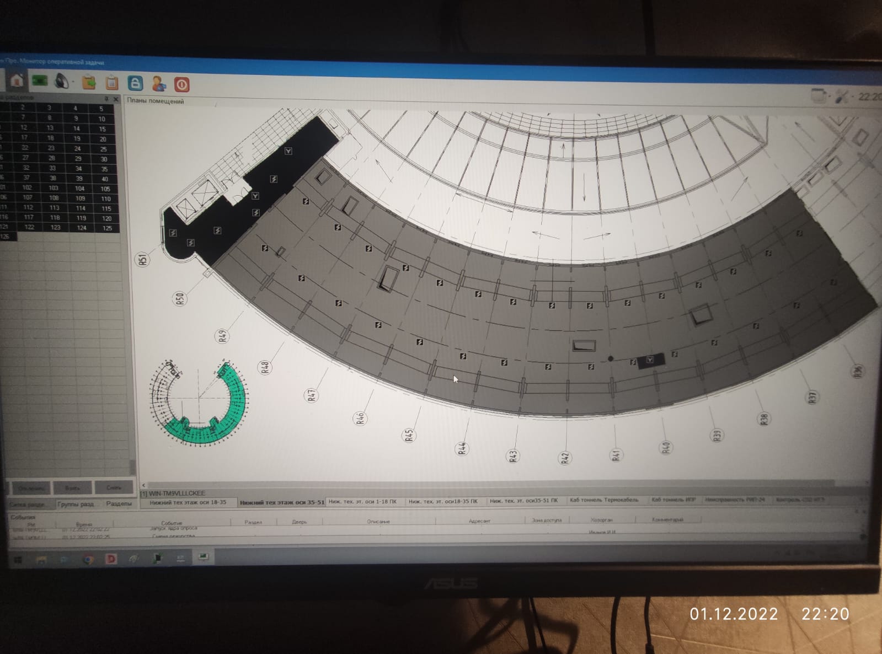Click the horizontal scrollbar left arrow under plan
The height and width of the screenshot is (654, 882).
click(144, 485)
